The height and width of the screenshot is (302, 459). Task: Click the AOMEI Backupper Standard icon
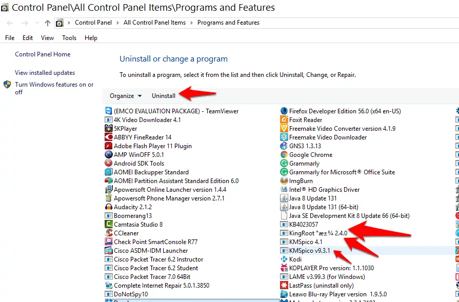(x=109, y=172)
